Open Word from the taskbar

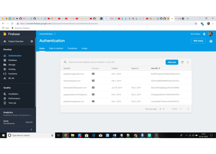pyautogui.click(x=114, y=135)
